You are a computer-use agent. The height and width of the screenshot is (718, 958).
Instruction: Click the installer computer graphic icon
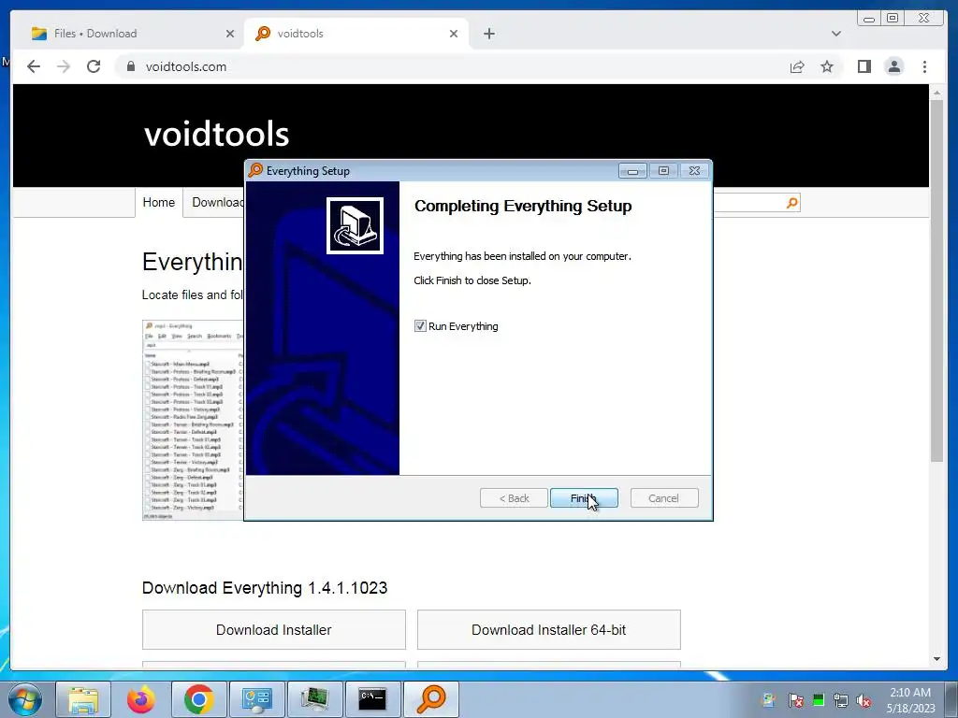pyautogui.click(x=355, y=225)
